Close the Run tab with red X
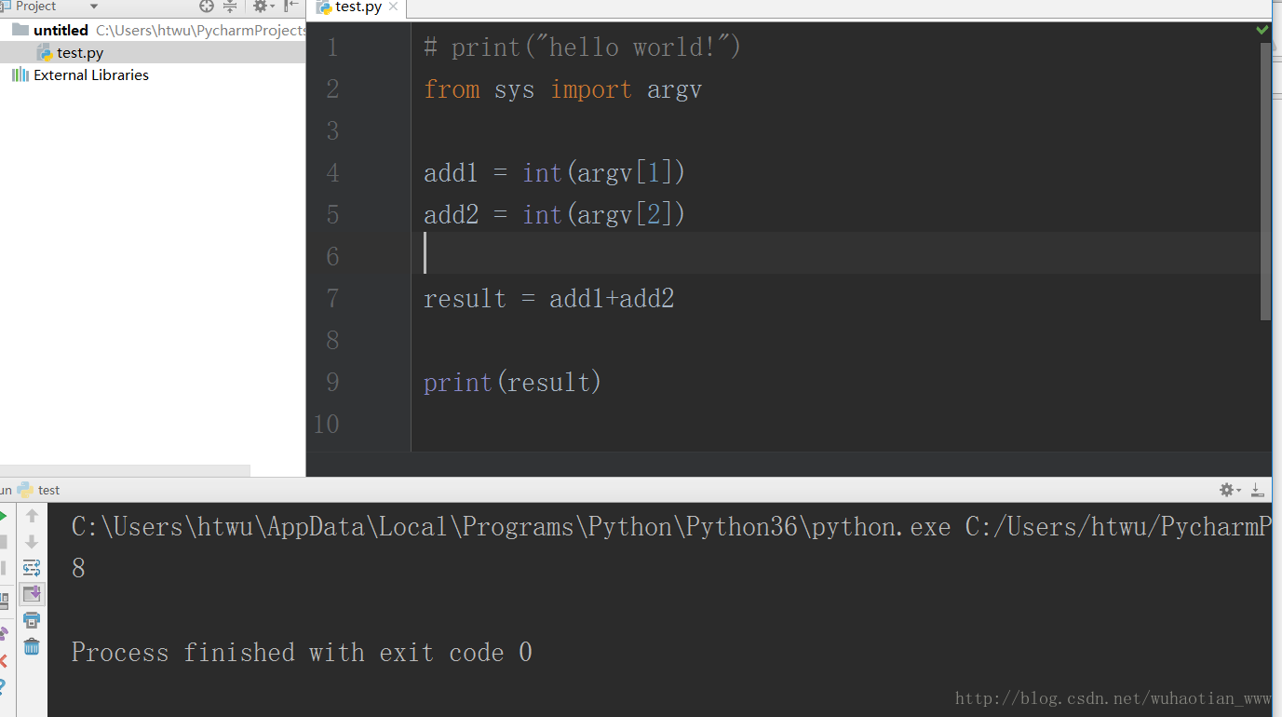Image resolution: width=1282 pixels, height=717 pixels. [x=3, y=660]
